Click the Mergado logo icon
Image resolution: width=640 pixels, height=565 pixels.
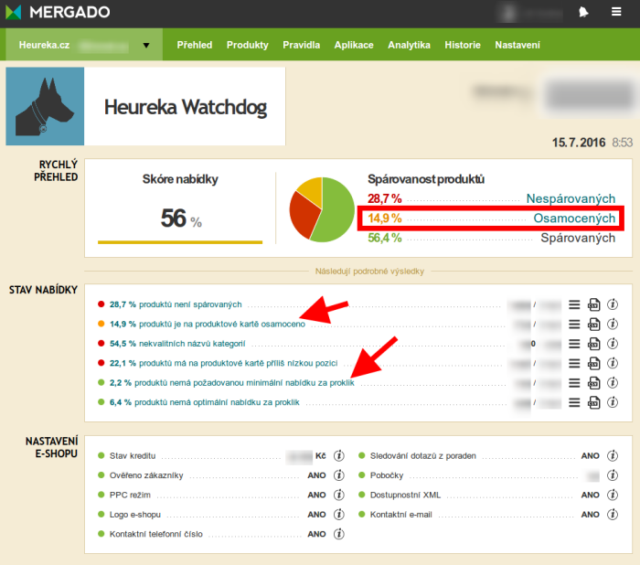13,12
